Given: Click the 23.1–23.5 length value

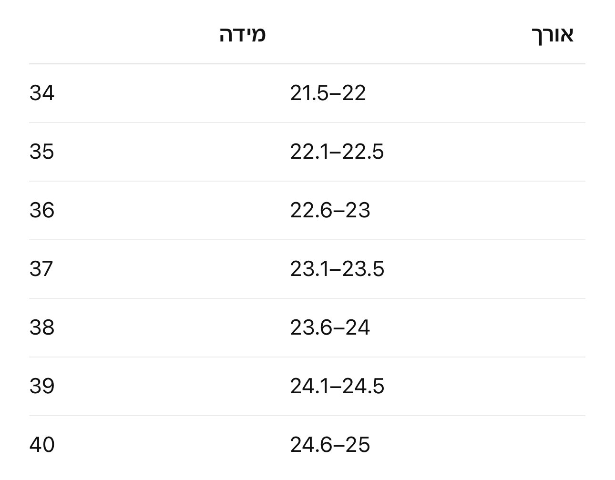Looking at the screenshot, I should click(337, 269).
